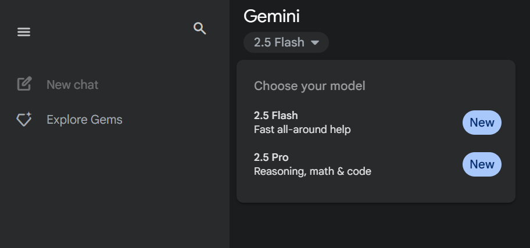The height and width of the screenshot is (248, 530).
Task: Click the Gemini title heading
Action: [x=271, y=16]
